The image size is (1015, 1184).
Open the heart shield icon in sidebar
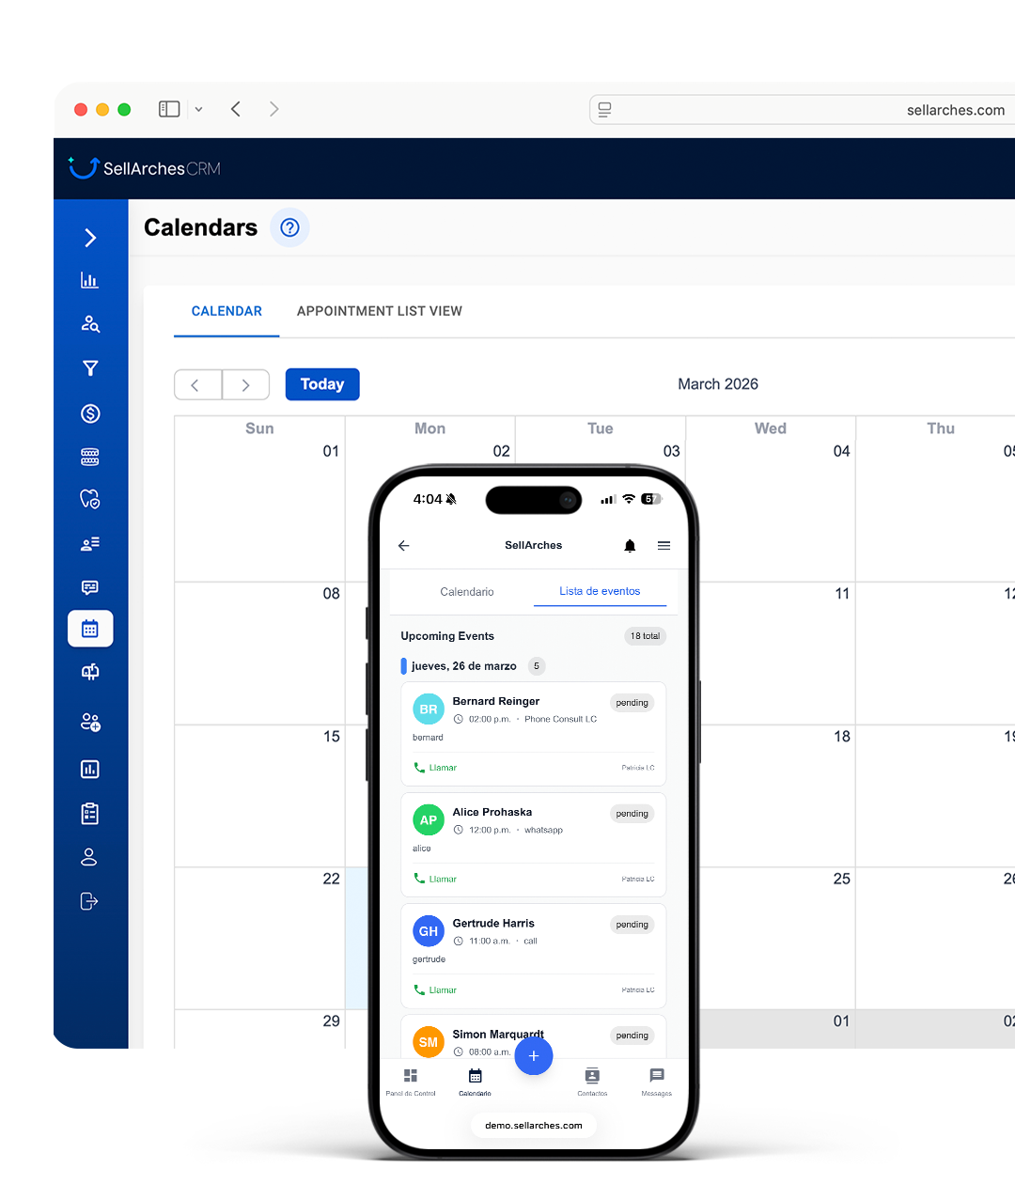point(90,499)
